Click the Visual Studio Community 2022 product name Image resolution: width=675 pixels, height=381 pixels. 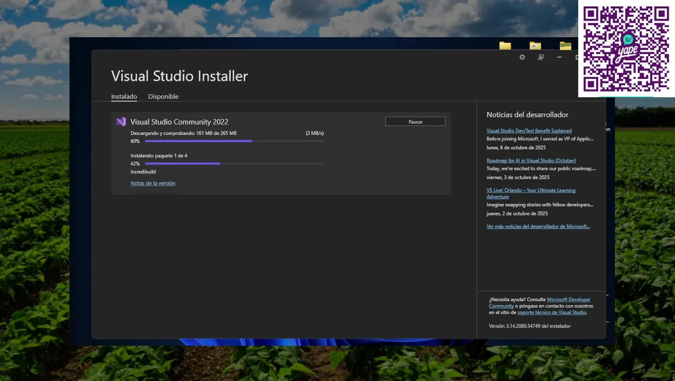[x=179, y=122]
